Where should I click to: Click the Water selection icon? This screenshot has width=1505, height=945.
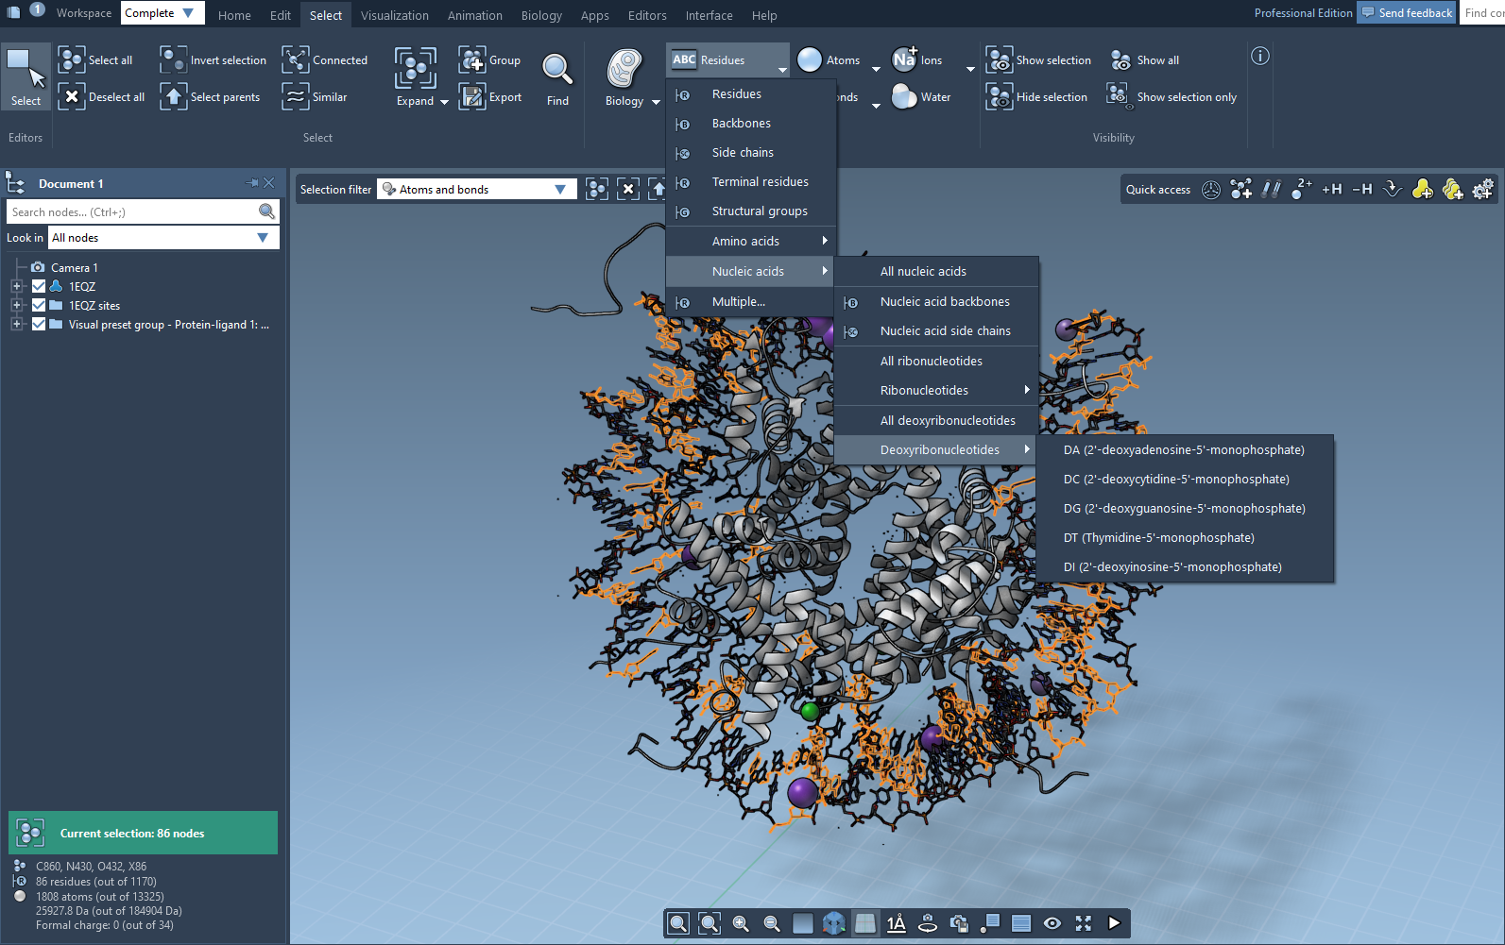click(x=904, y=96)
